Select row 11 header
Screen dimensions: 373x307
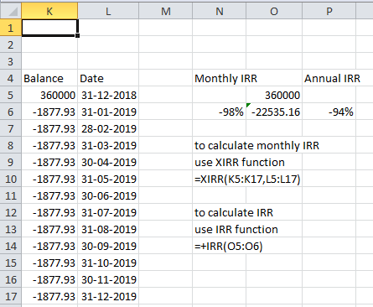[x=11, y=195]
